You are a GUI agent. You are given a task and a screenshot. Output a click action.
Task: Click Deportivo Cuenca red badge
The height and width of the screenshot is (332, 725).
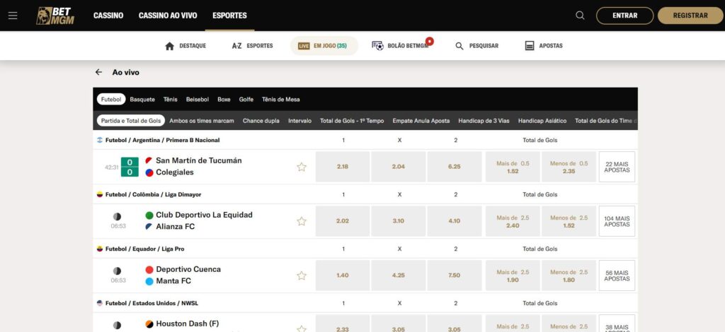click(x=149, y=270)
